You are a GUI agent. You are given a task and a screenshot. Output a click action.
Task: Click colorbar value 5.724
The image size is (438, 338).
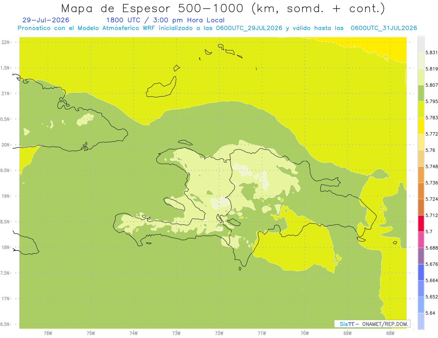point(431,199)
